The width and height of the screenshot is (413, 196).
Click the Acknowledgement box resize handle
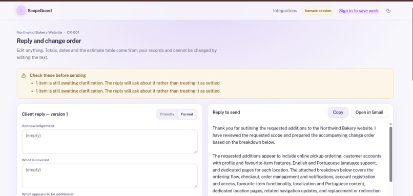195,152
